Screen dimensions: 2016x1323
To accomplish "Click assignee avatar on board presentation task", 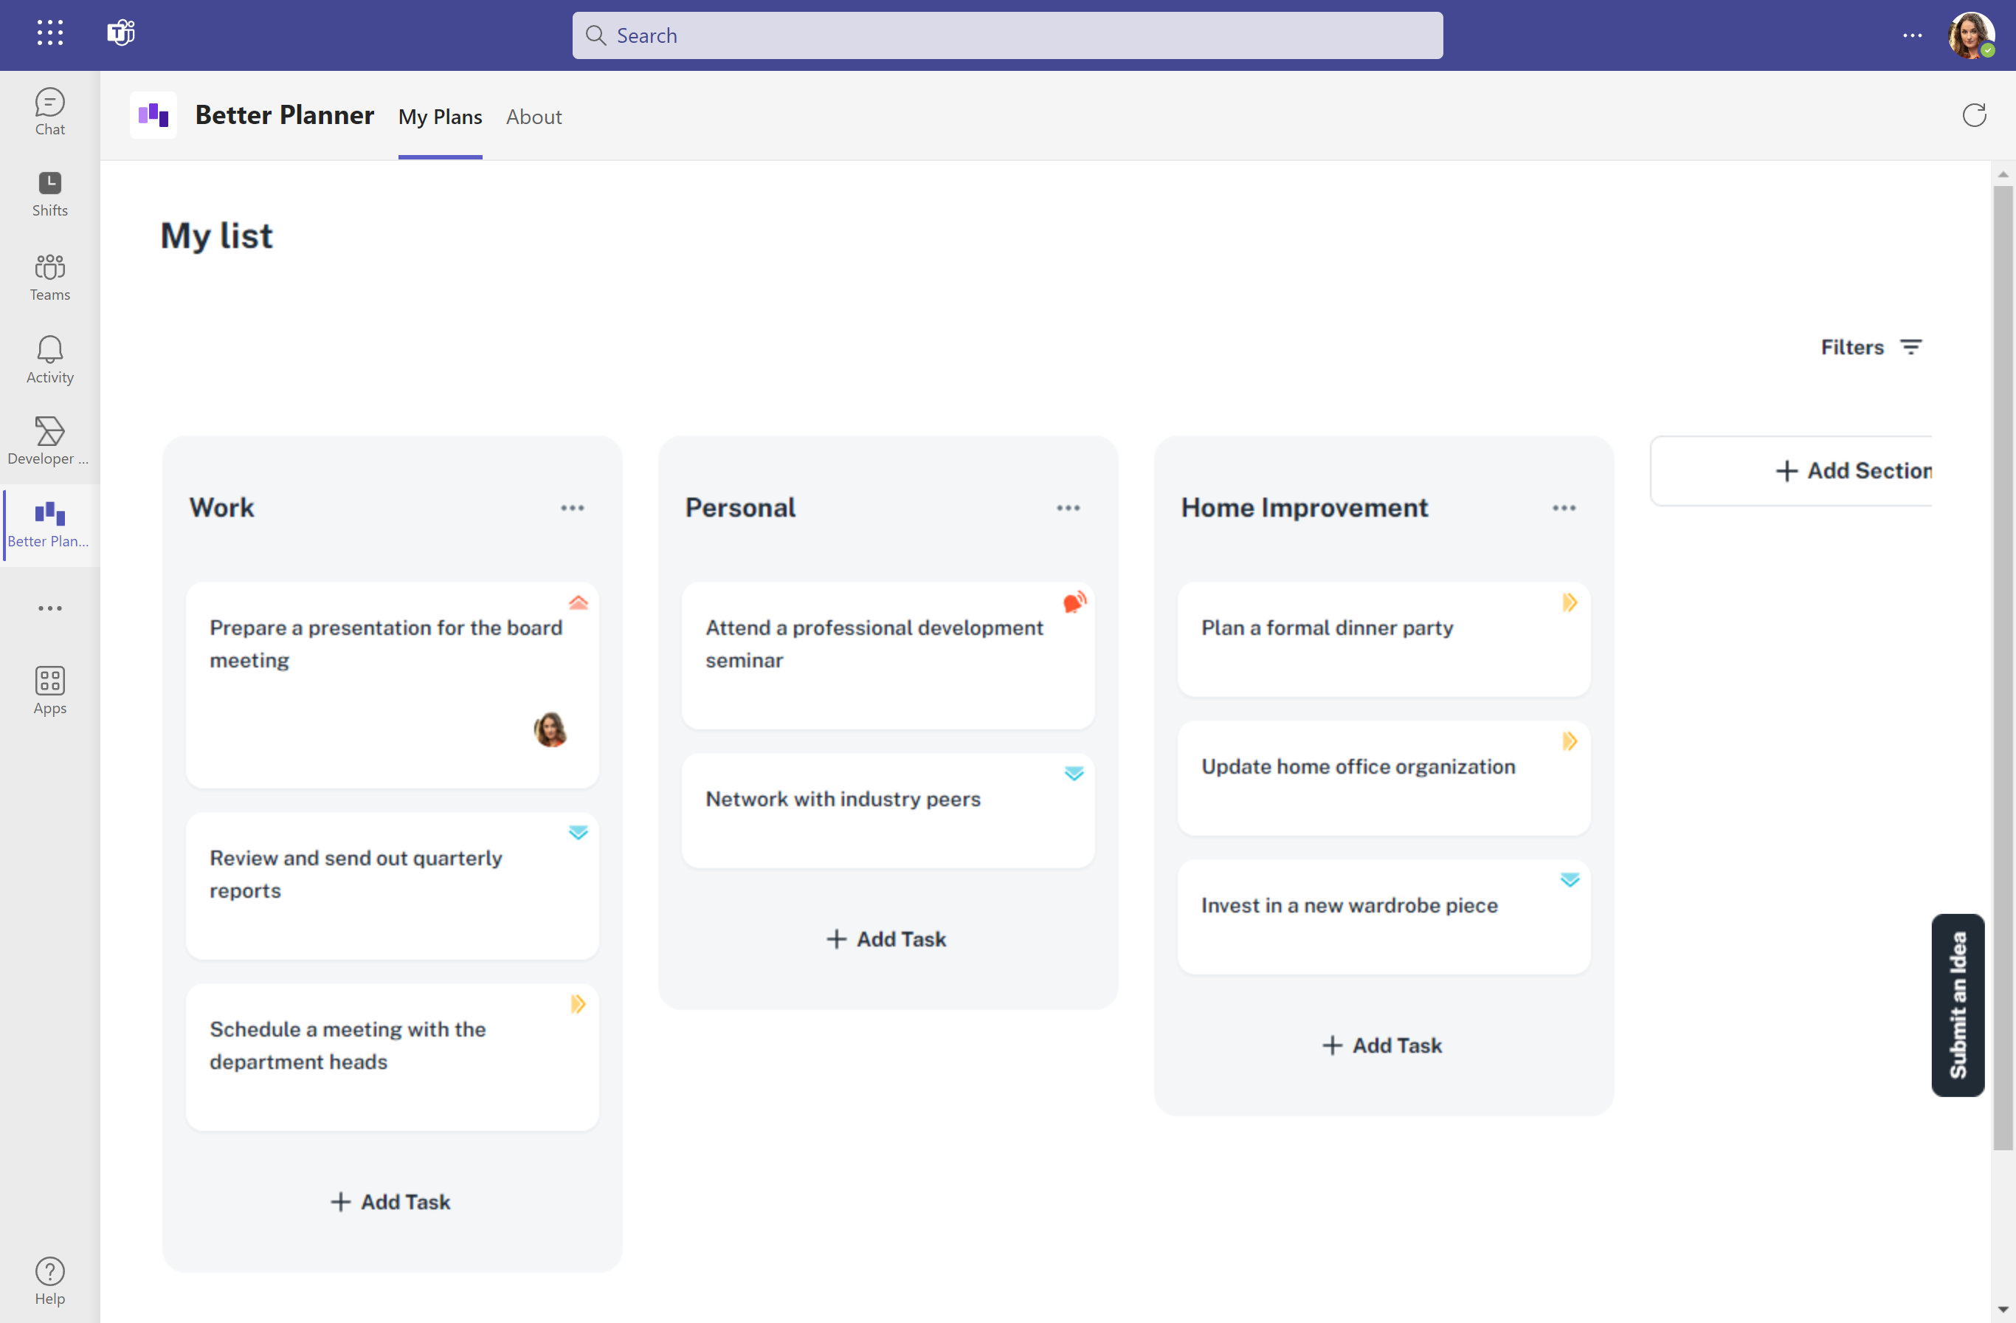I will tap(550, 729).
